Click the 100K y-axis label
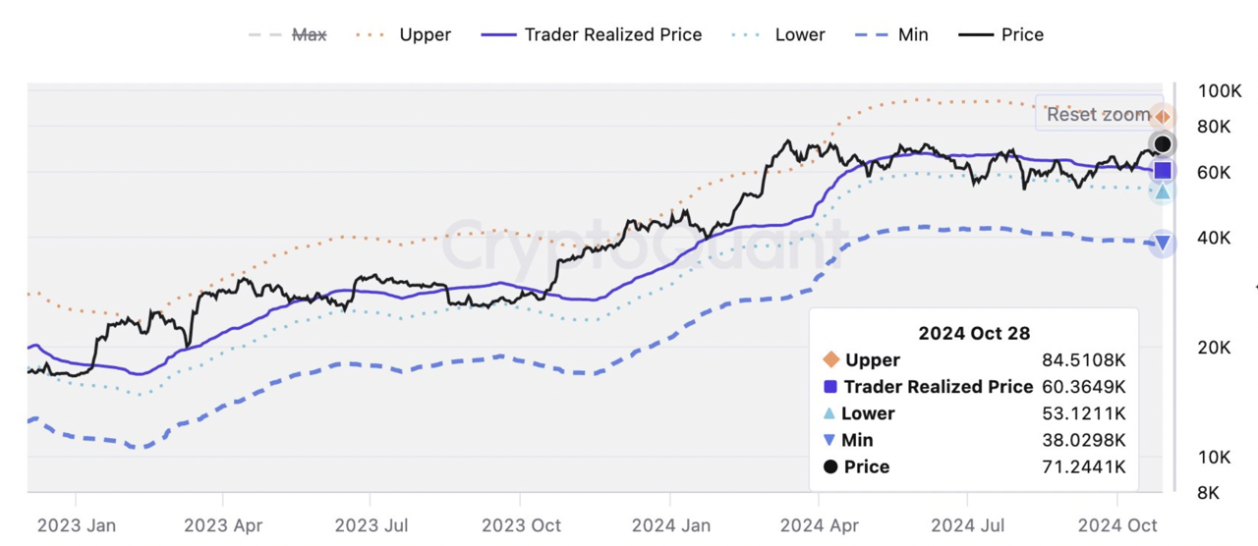The image size is (1258, 546). coord(1220,91)
